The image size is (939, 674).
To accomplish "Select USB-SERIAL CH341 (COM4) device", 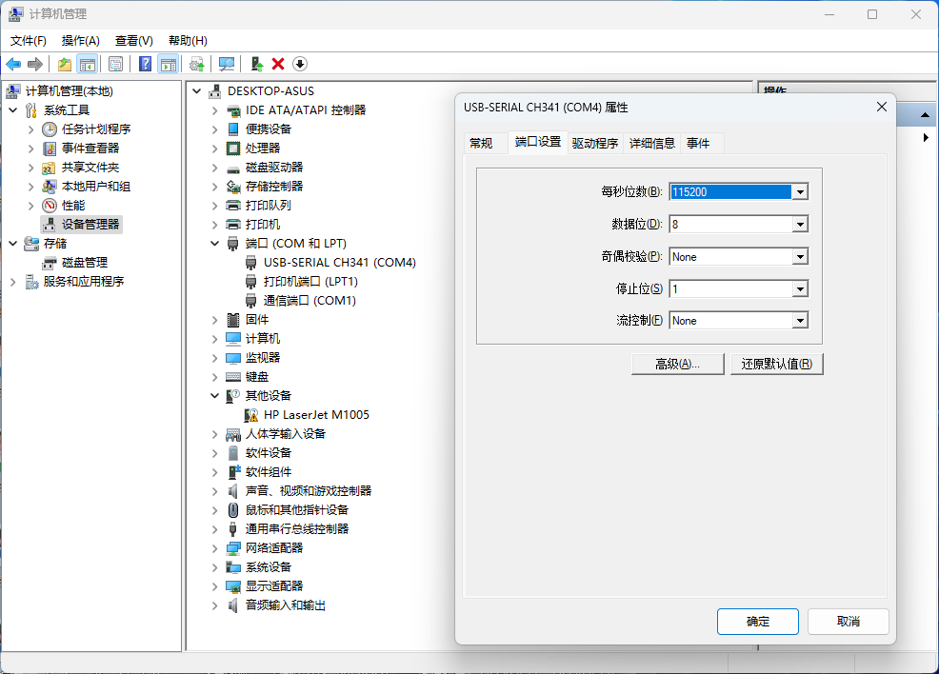I will pyautogui.click(x=340, y=263).
